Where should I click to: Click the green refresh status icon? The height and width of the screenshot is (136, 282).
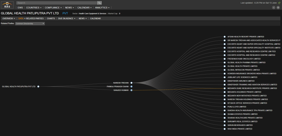280,3
